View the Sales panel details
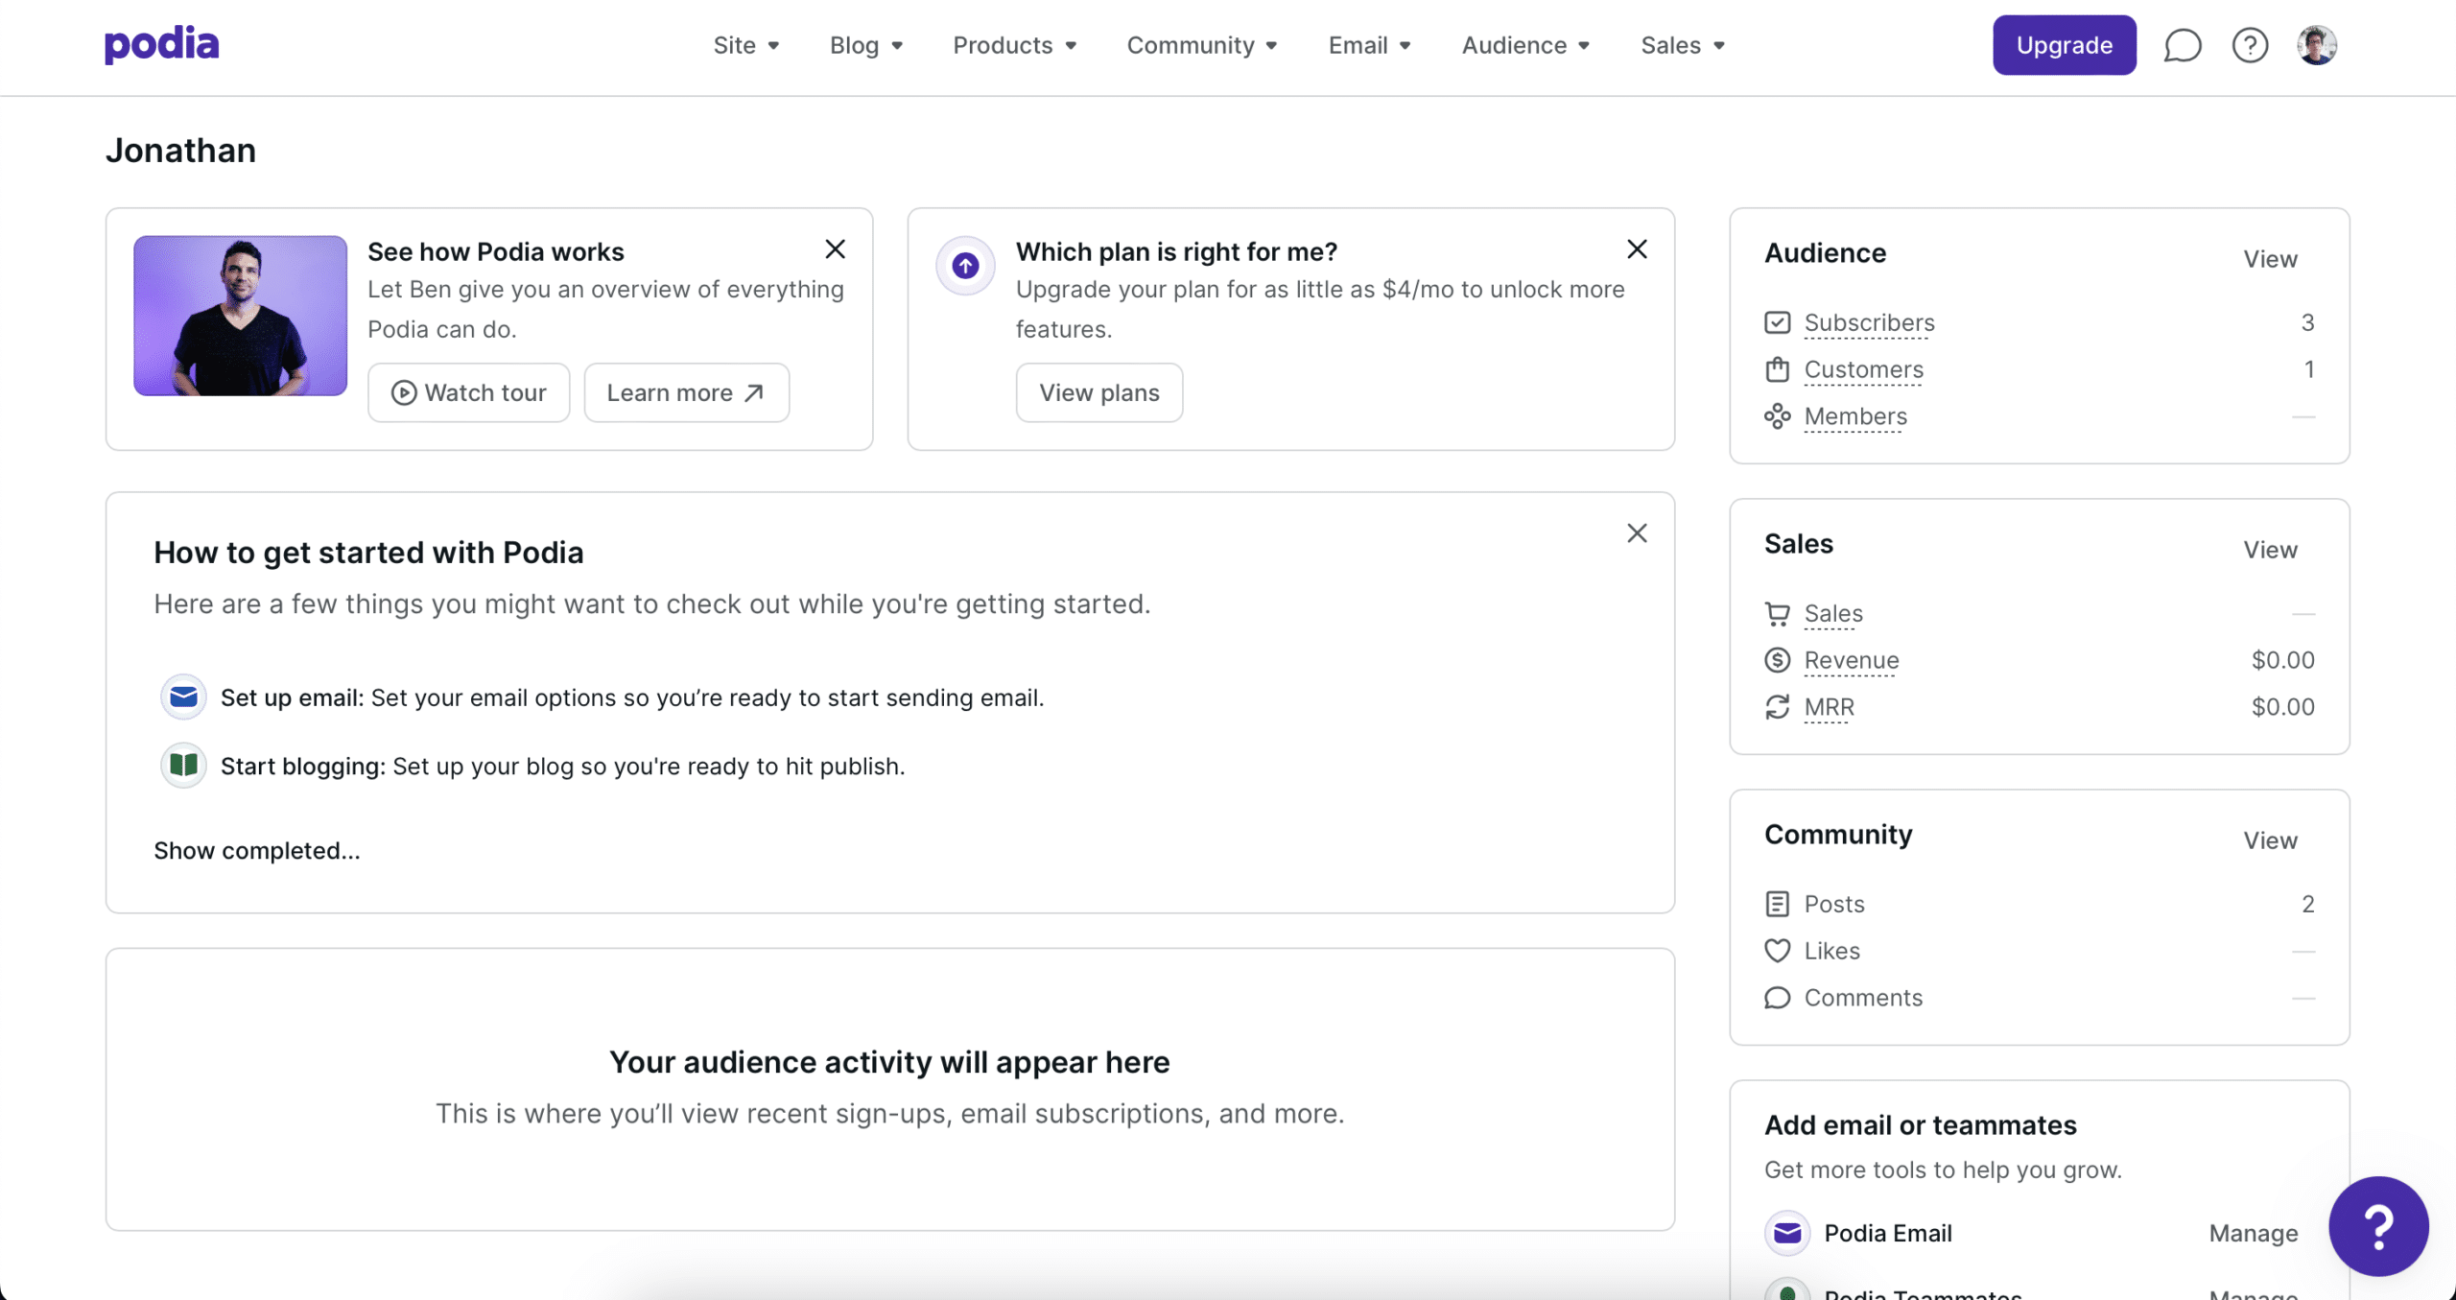Screen dimensions: 2456x1300 click(x=2270, y=550)
